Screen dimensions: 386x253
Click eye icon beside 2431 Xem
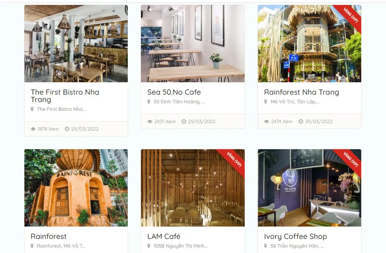coord(150,122)
